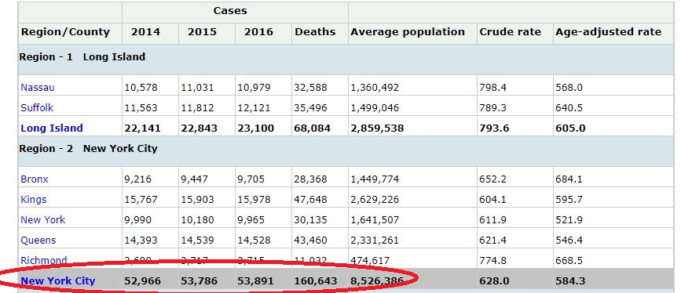The image size is (681, 293).
Task: Select the 2016 column header
Action: [x=258, y=32]
